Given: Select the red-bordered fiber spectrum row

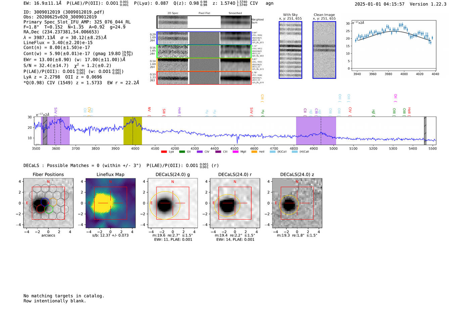Looking at the screenshot, I should pos(204,78).
